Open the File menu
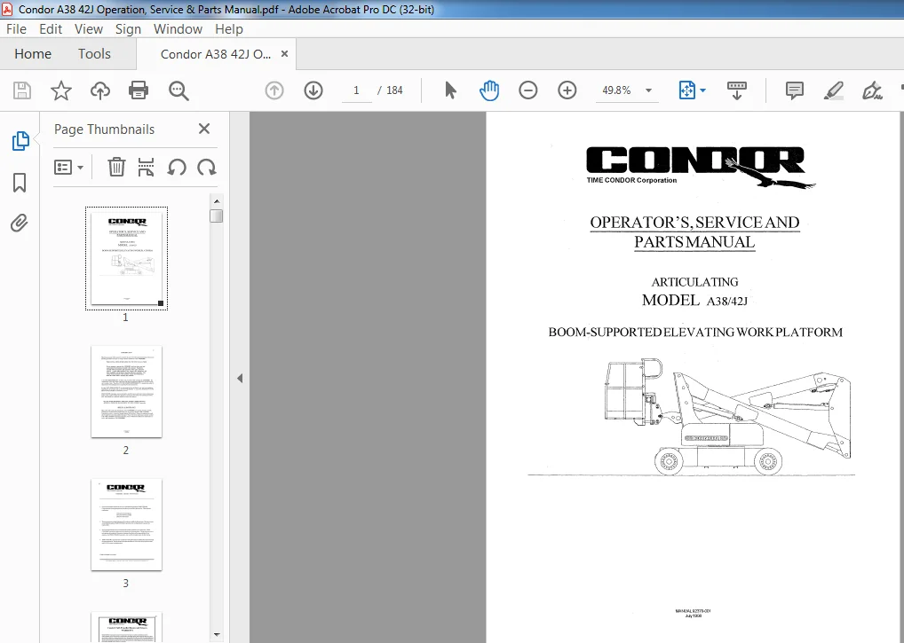Viewport: 904px width, 643px height. (16, 28)
